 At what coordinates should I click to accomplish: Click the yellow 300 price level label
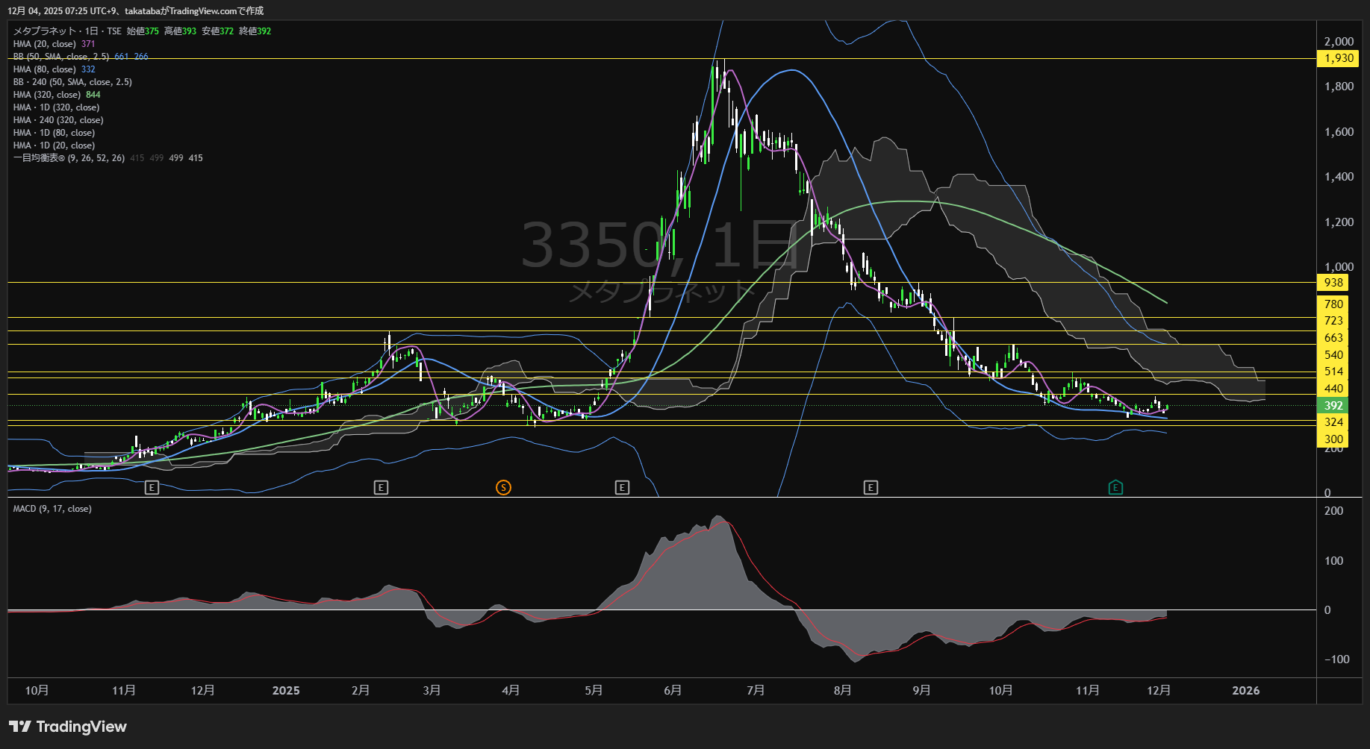coord(1333,439)
